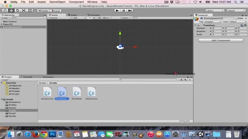Click the GameObject name field
Screen dimensions: 248x139
pos(219,18)
